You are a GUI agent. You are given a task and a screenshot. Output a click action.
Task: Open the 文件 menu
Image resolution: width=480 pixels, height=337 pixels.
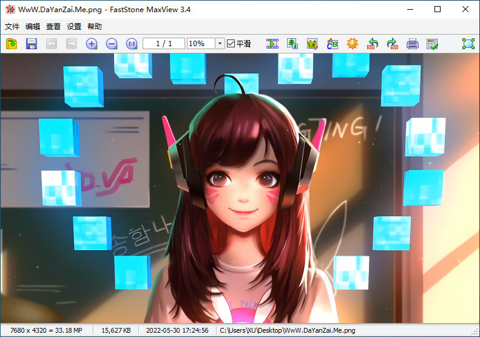click(x=12, y=27)
